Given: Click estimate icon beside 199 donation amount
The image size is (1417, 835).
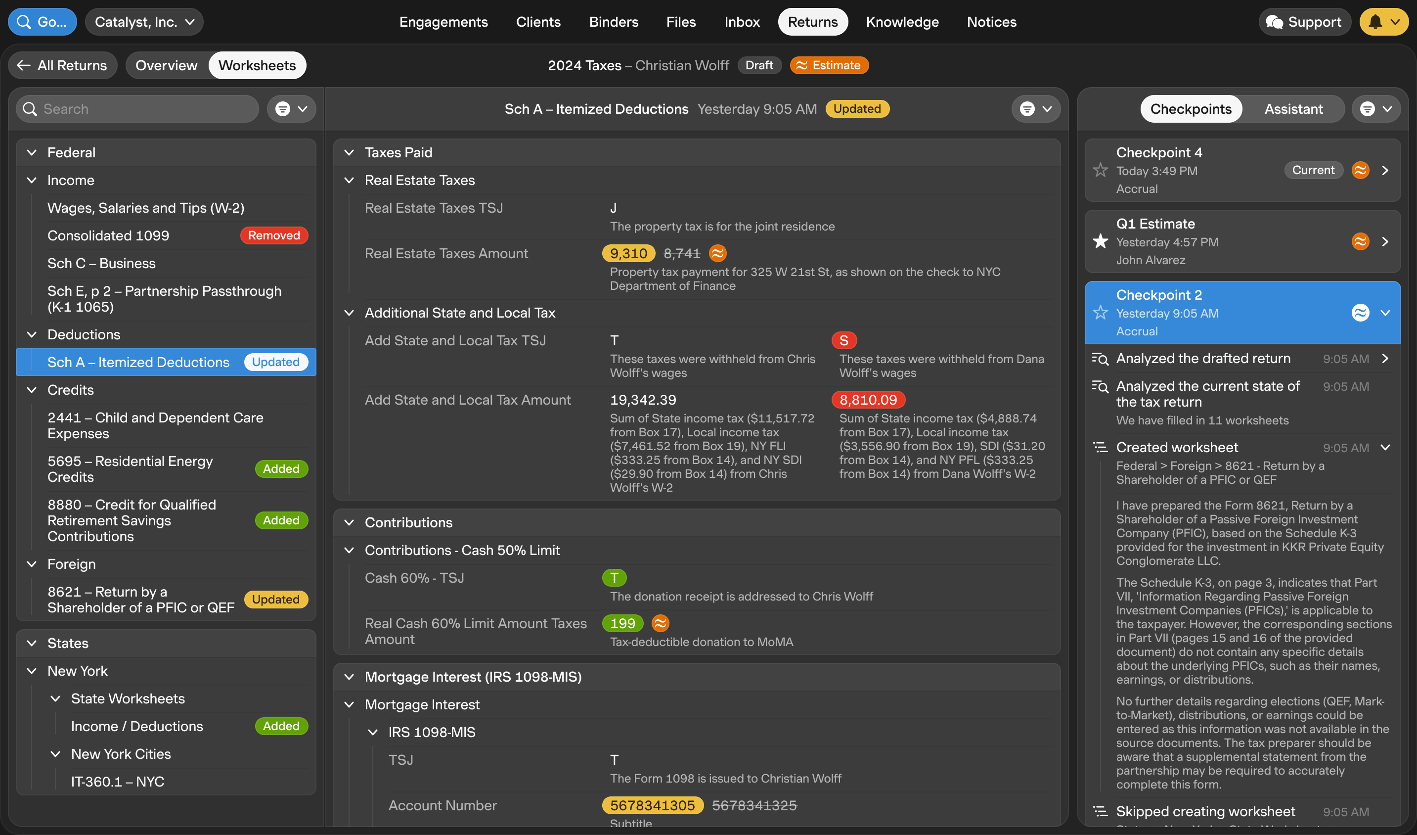Looking at the screenshot, I should [x=660, y=623].
